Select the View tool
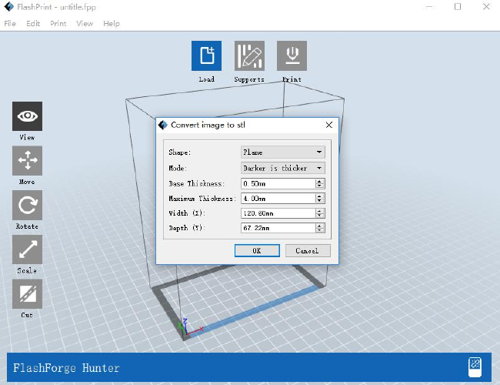 coord(27,116)
